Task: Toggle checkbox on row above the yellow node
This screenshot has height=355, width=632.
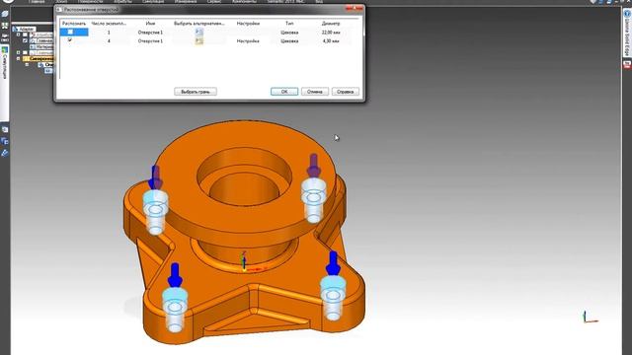Action: point(25,52)
